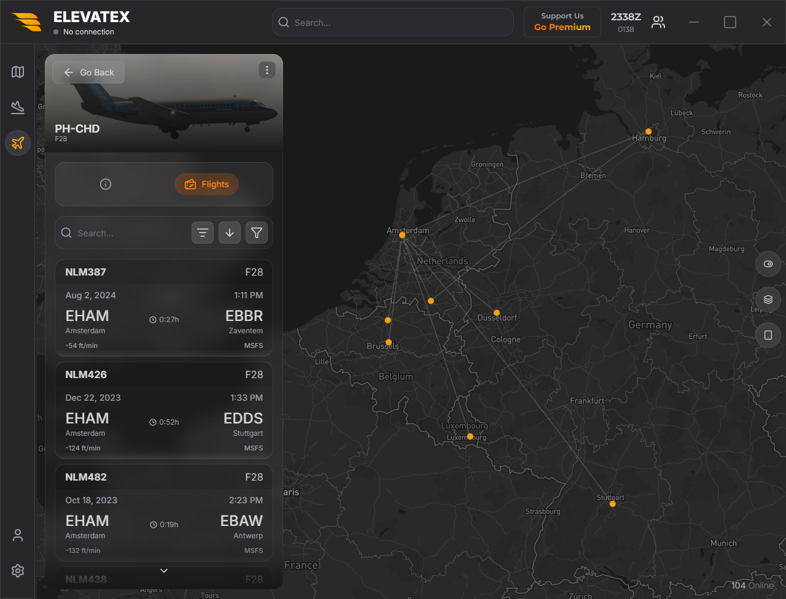Select the aircraft fleet sidebar icon

coord(18,143)
